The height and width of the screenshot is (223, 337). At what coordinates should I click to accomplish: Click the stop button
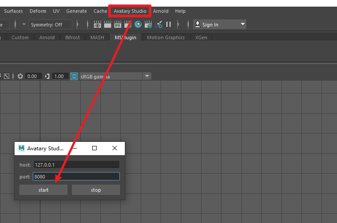(96, 190)
